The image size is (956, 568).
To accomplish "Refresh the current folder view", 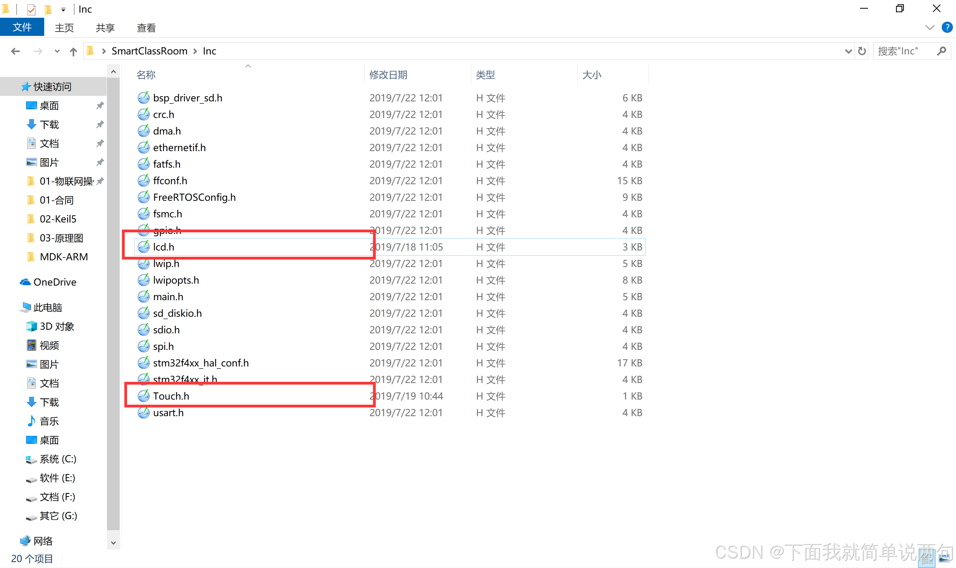I will point(862,51).
